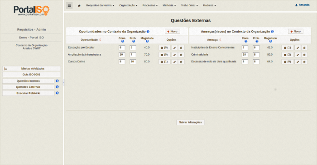Open the Visão Geral dropdown
This screenshot has height=165, width=317.
pos(189,5)
